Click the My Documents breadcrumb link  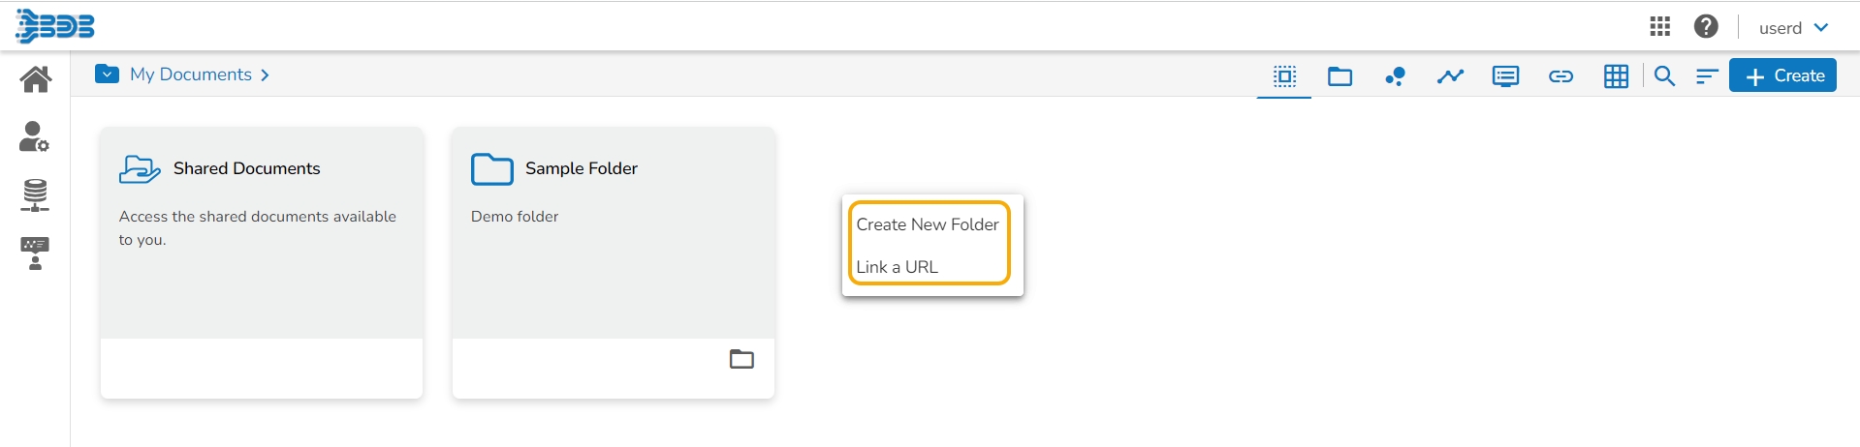(191, 74)
